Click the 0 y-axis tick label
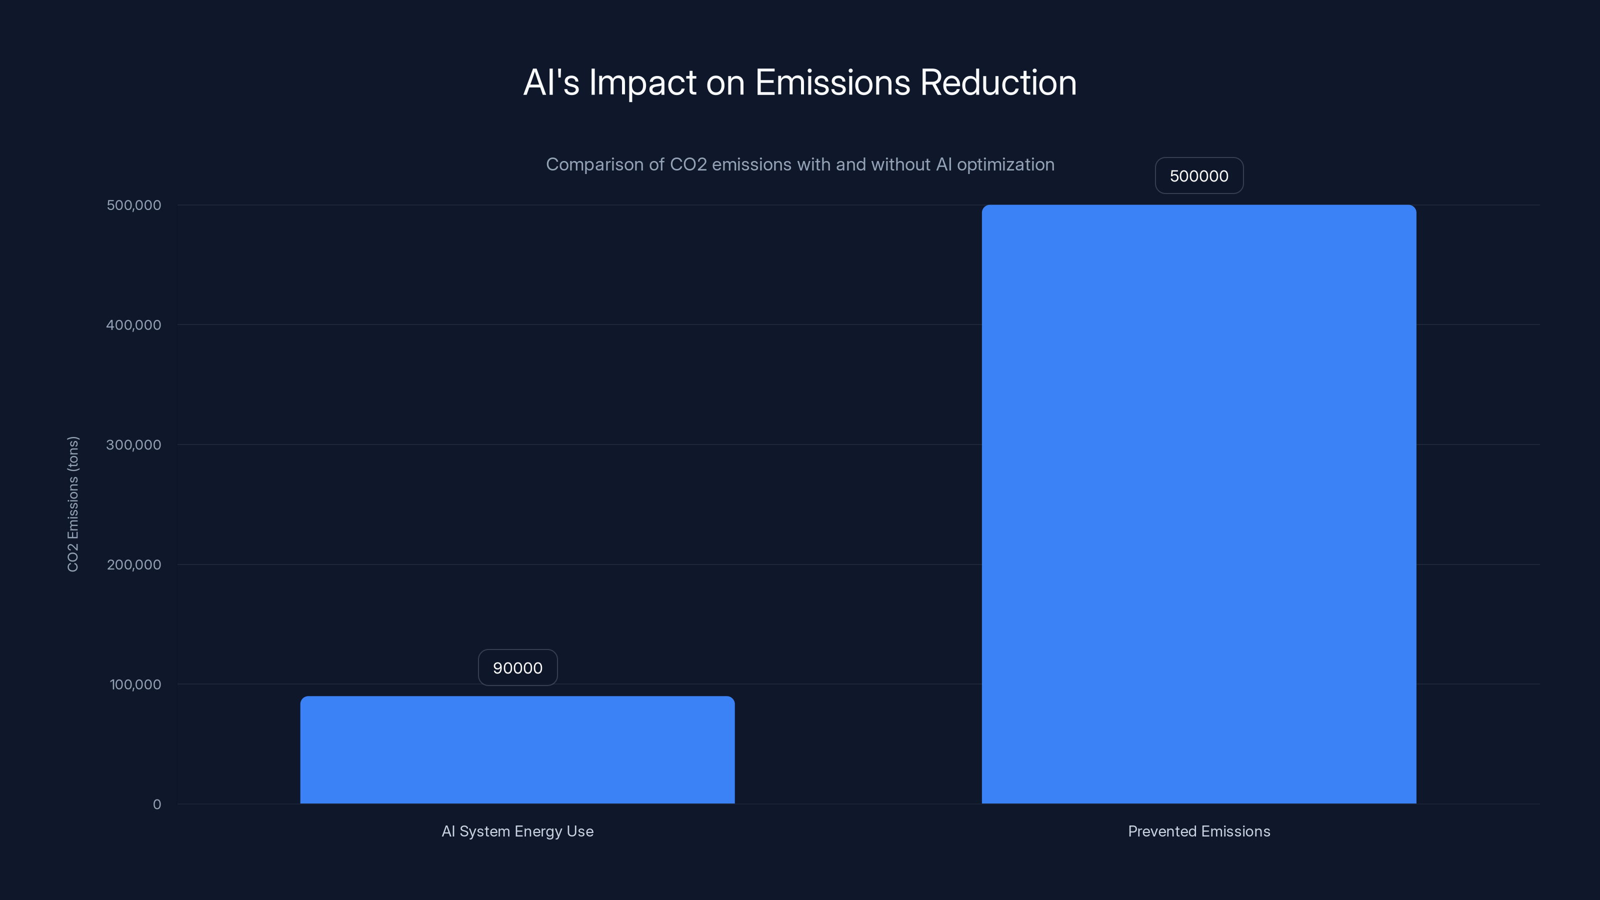The image size is (1600, 900). pos(157,804)
